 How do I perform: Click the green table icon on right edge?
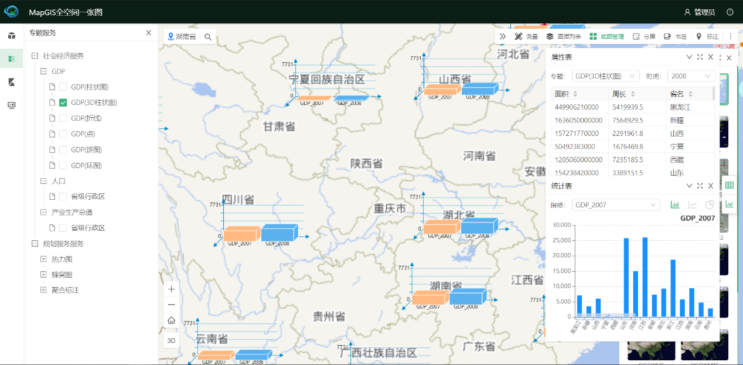[x=729, y=185]
